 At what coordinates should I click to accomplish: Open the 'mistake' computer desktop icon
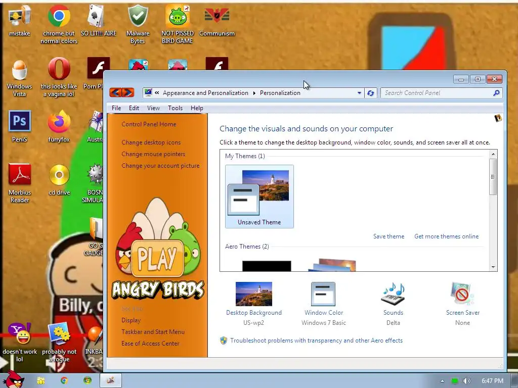coord(20,21)
